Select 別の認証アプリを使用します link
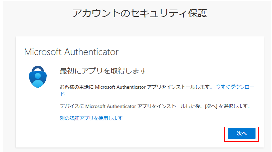Viewport: 272px width, 152px height. click(x=91, y=118)
